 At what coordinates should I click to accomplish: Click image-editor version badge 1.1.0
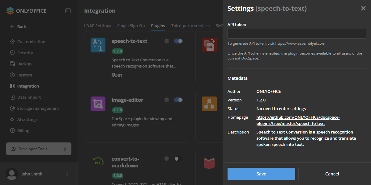(118, 110)
